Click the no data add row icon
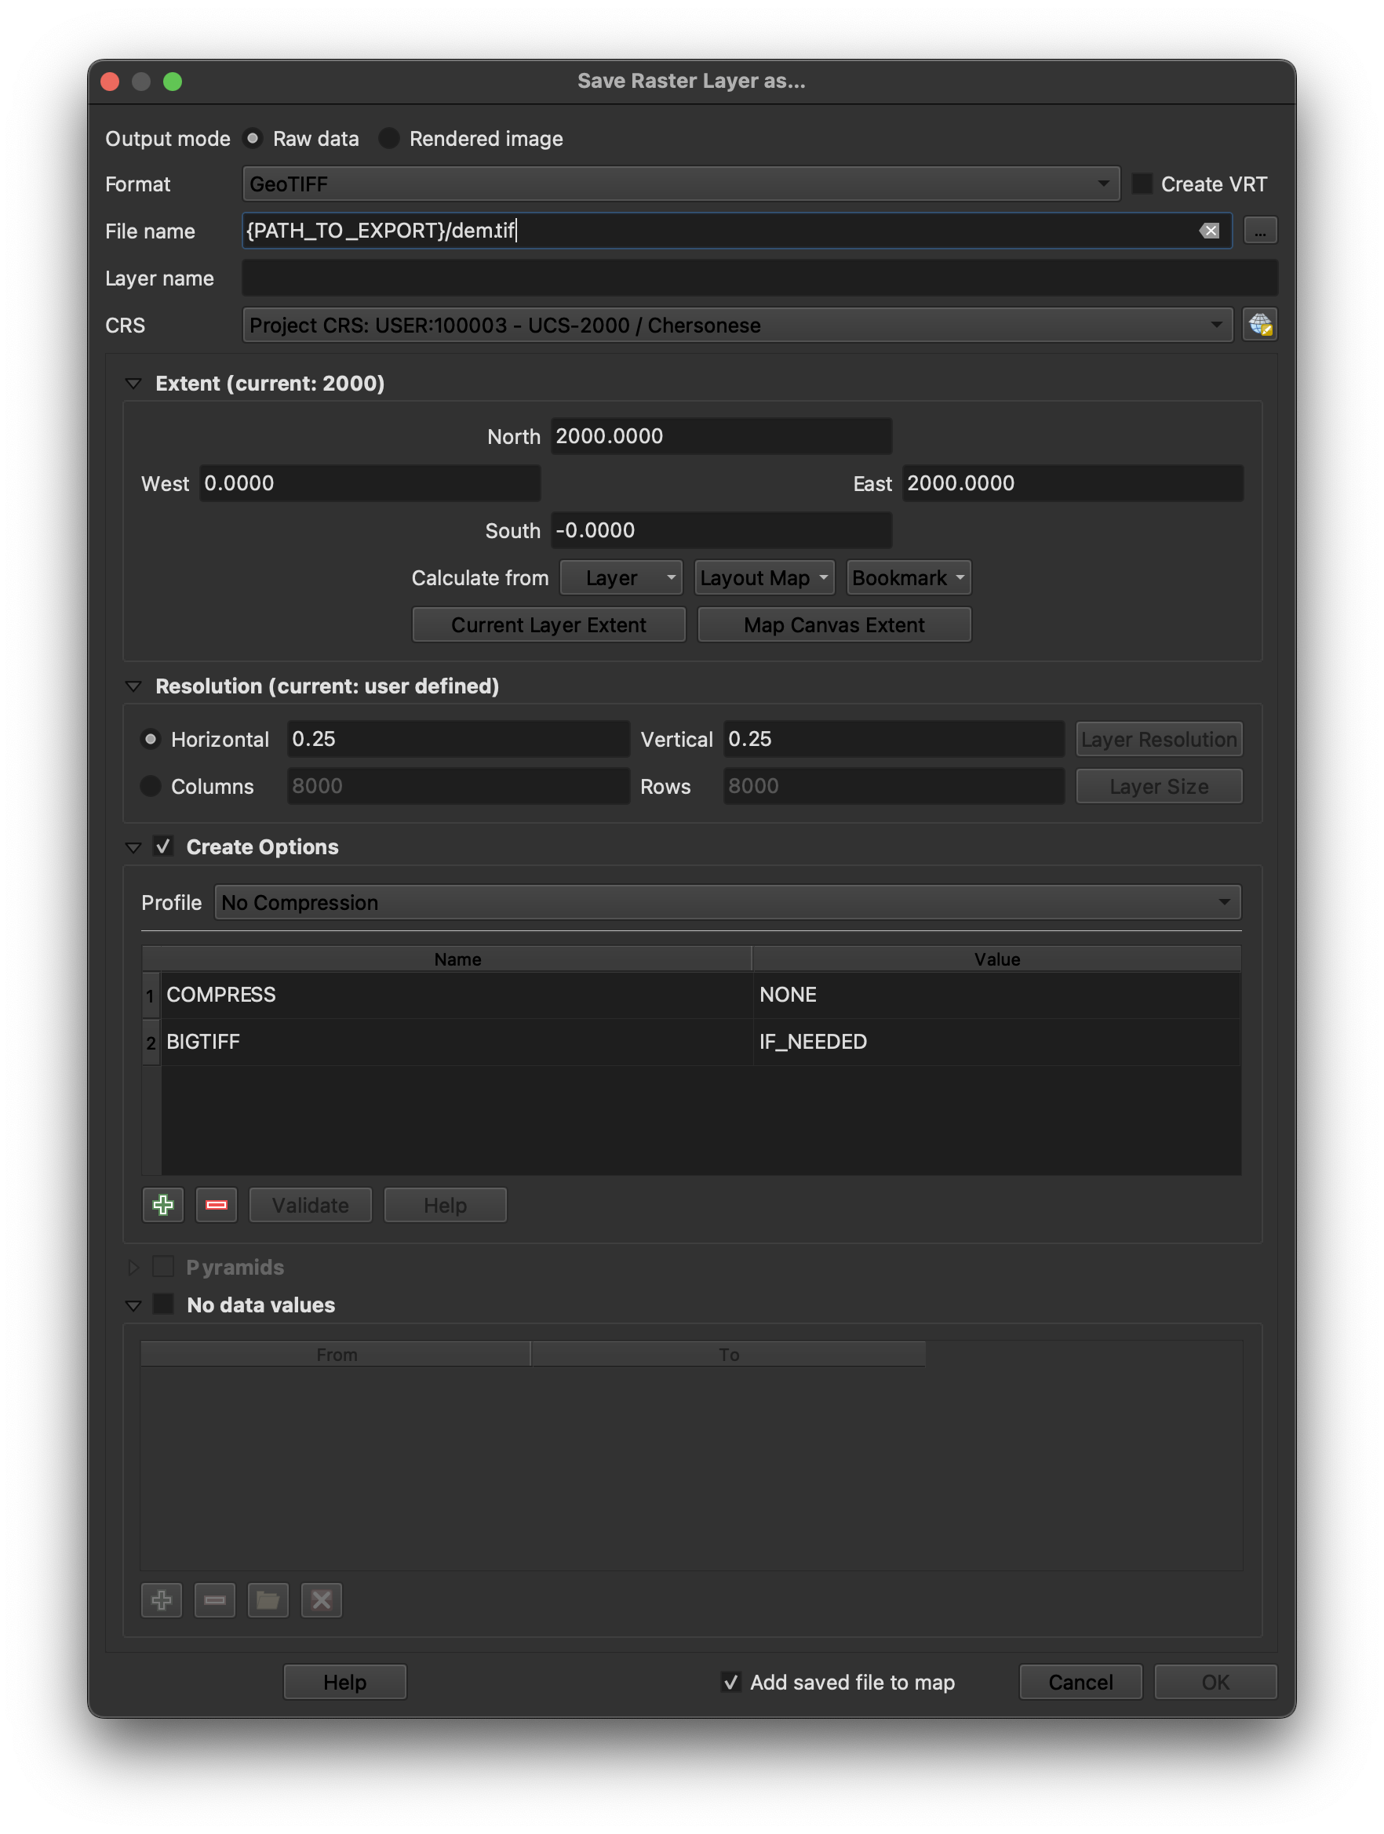Viewport: 1384px width, 1834px height. pos(162,1599)
